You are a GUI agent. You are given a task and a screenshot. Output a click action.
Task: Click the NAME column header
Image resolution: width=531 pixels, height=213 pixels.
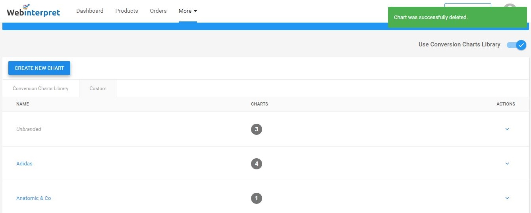23,104
